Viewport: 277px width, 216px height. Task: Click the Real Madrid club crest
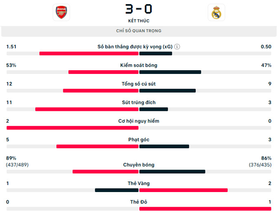tap(216, 13)
